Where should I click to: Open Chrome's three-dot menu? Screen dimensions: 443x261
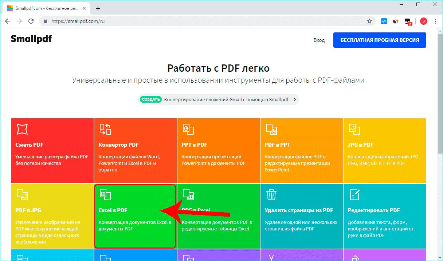coord(435,21)
